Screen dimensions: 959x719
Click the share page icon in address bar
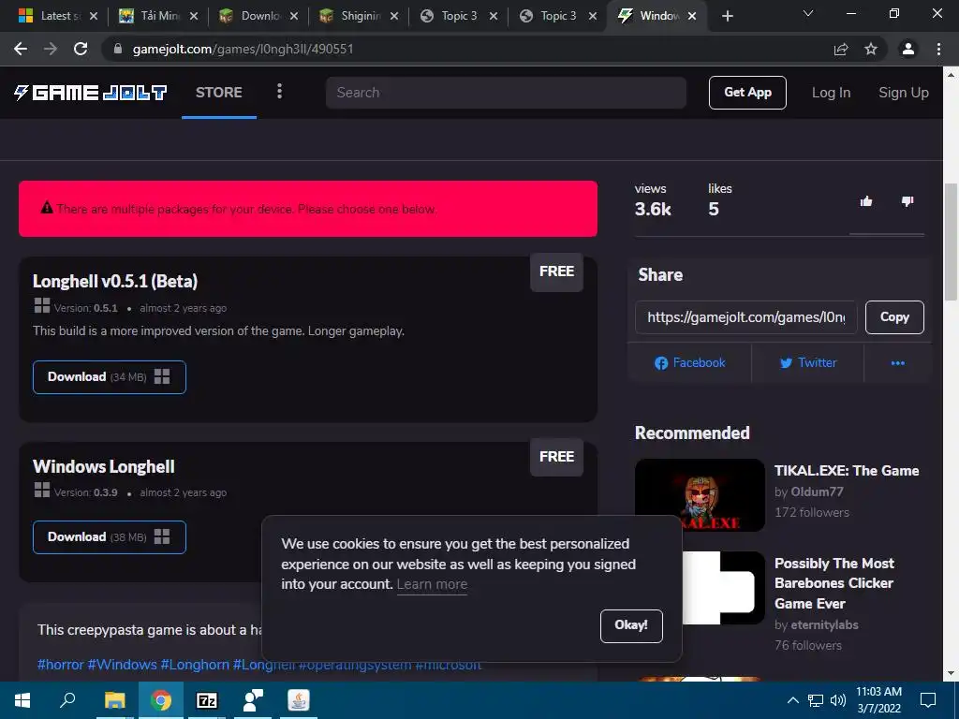[841, 49]
